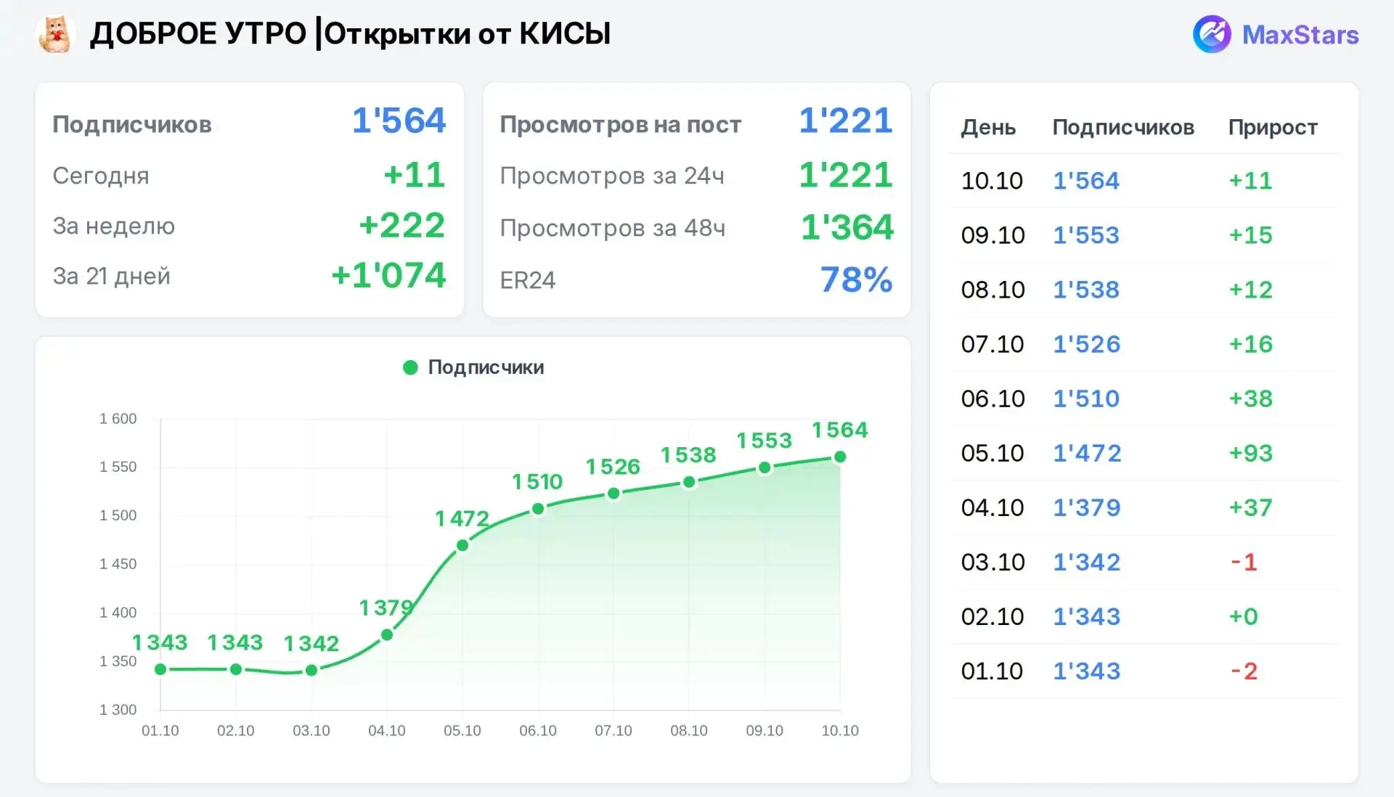Click the +12 growth for 08.10
The height and width of the screenshot is (797, 1394).
point(1250,290)
